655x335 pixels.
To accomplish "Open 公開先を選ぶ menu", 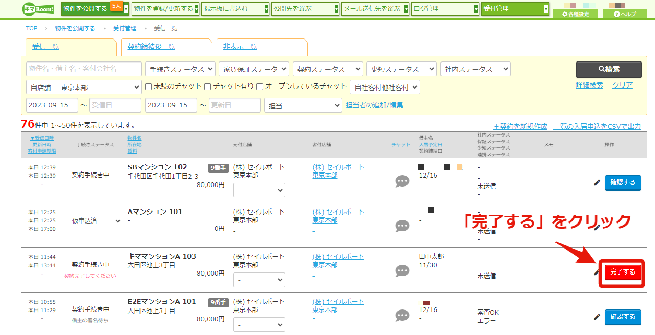I will click(x=306, y=9).
